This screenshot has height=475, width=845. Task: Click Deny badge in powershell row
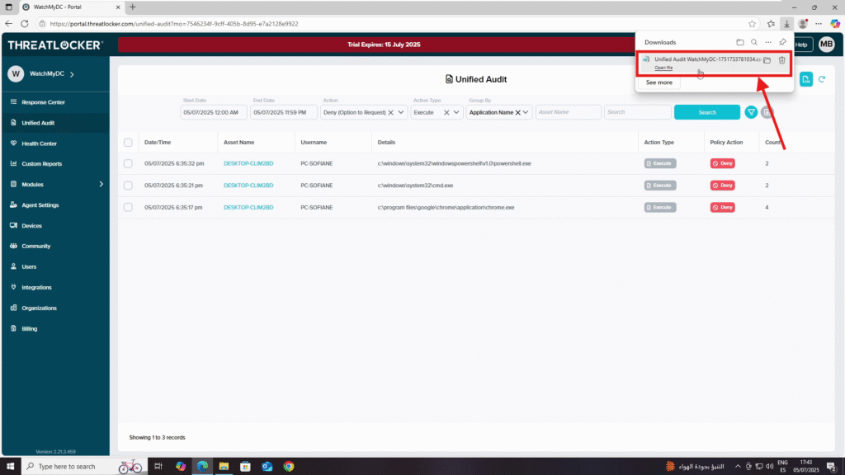(722, 163)
